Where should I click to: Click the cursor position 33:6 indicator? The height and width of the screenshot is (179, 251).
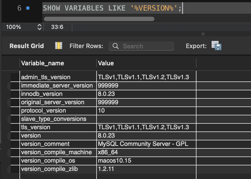[57, 27]
